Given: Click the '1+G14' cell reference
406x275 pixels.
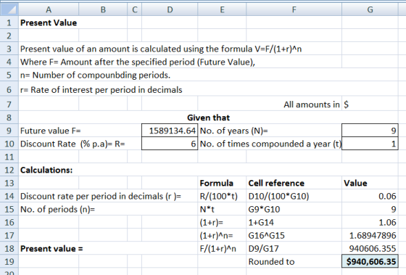Looking at the screenshot, I should [294, 222].
